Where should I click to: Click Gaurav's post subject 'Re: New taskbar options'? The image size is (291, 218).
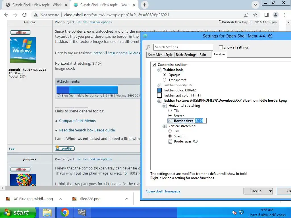point(94,22)
